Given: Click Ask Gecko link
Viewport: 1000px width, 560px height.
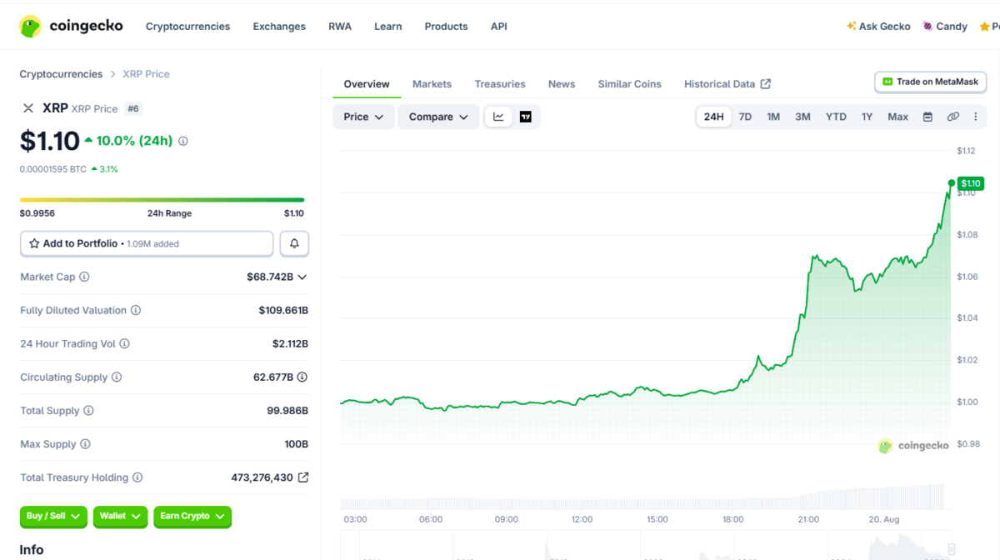Looking at the screenshot, I should coord(878,27).
